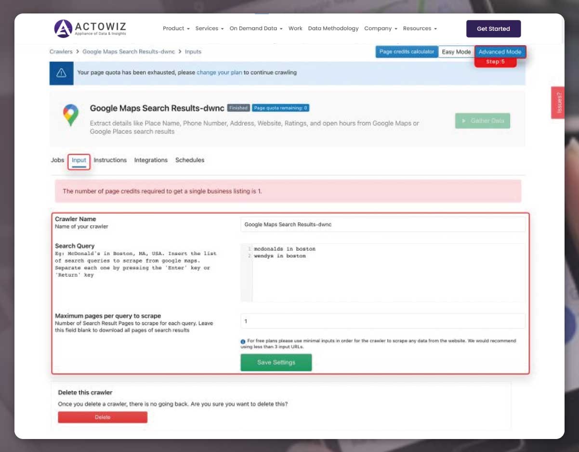Click the Search Query text area
Image resolution: width=579 pixels, height=452 pixels.
(383, 273)
